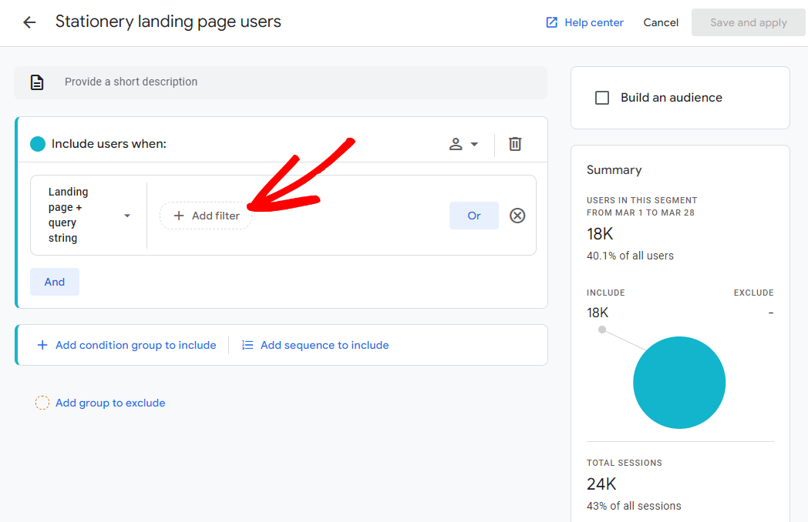Click the external-link icon beside Help center
Viewport: 808px width, 522px height.
(x=550, y=22)
